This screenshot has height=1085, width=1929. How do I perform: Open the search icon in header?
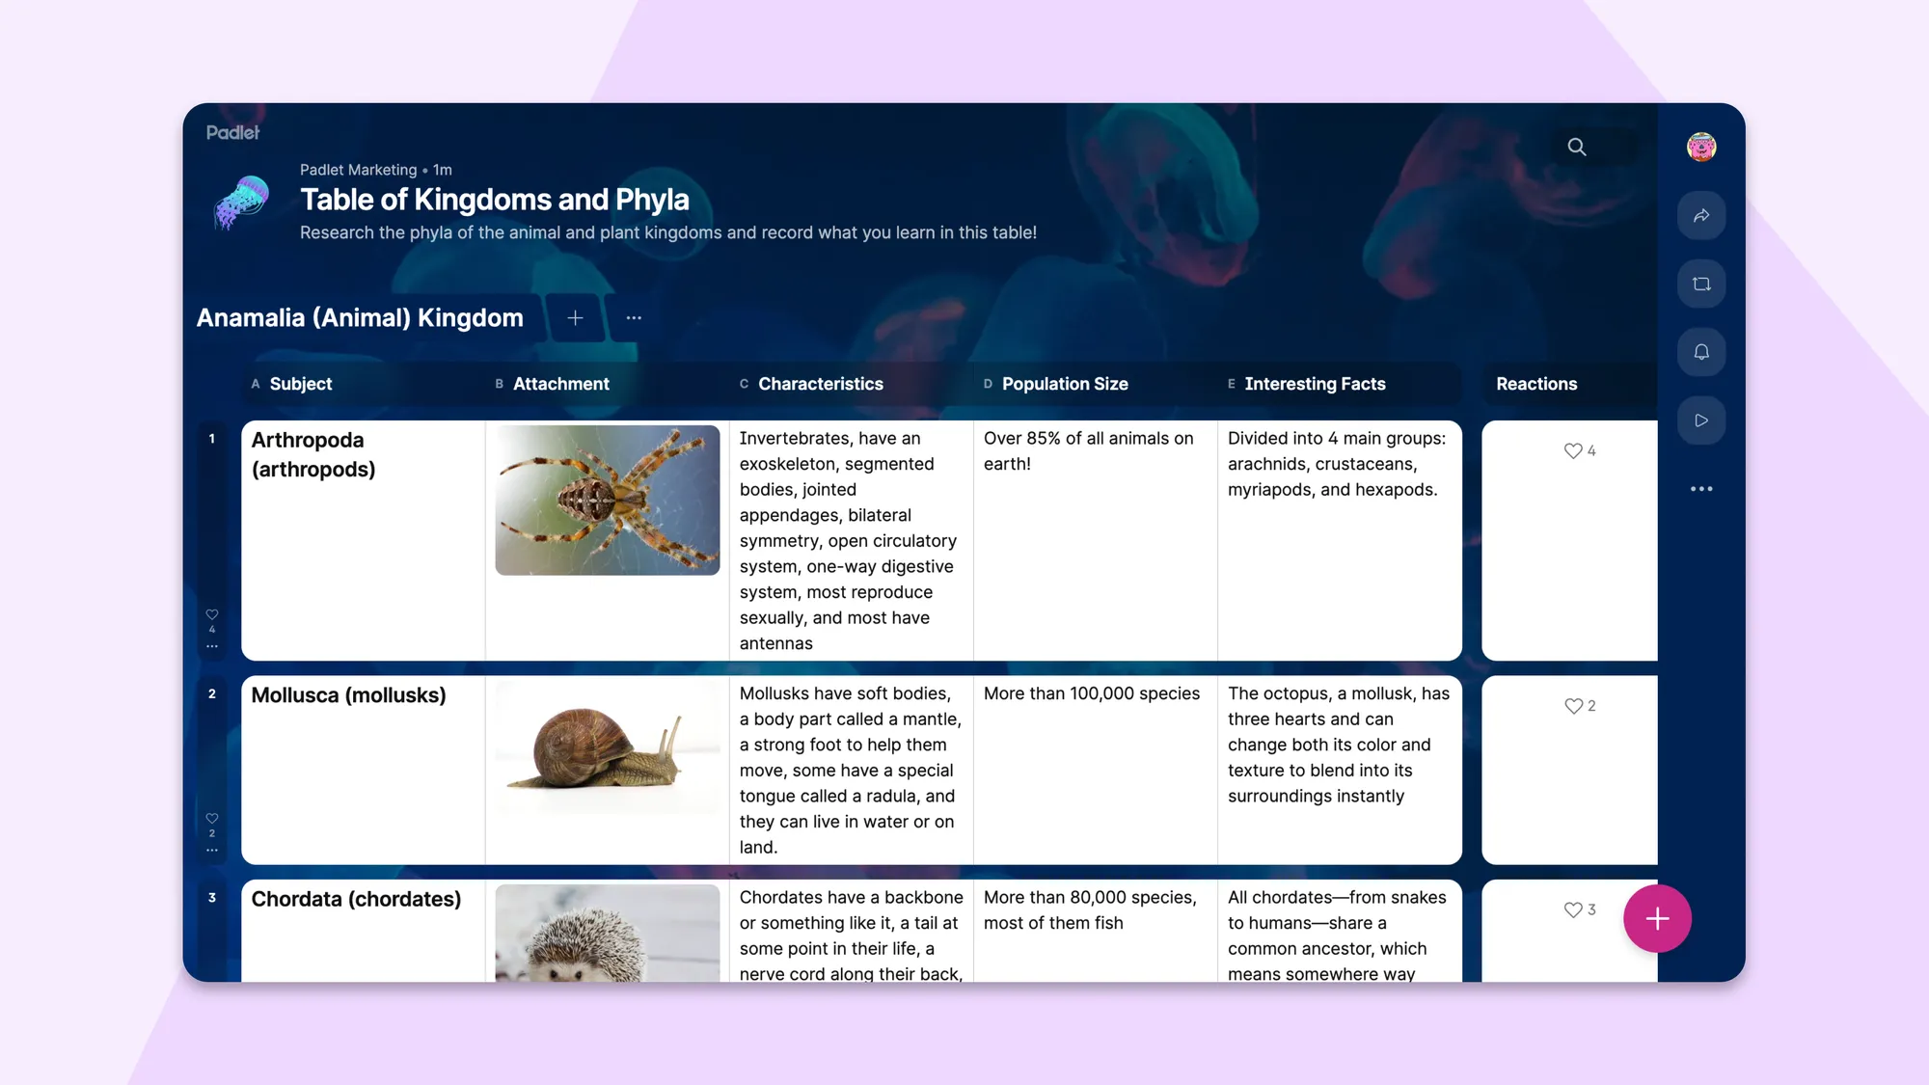coord(1576,147)
